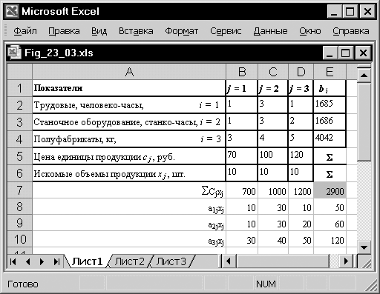Click the horizontal scrollbar left arrow

(229, 261)
